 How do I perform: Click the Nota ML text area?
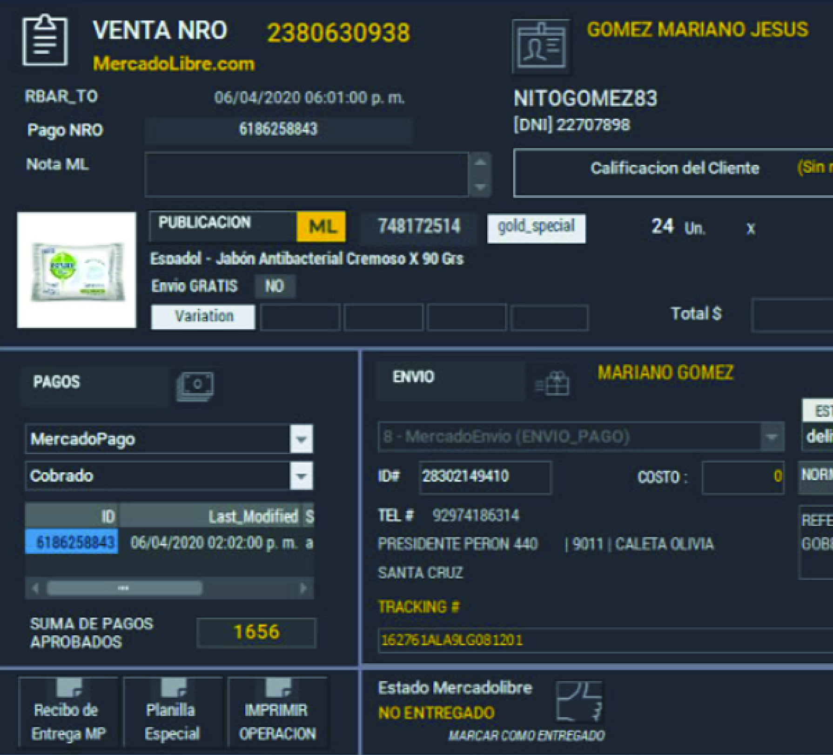307,174
